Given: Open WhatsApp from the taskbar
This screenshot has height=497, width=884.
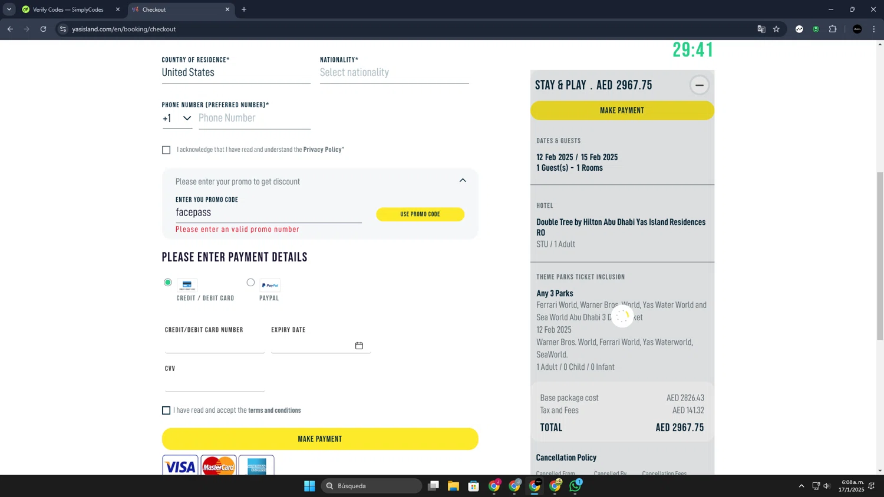Looking at the screenshot, I should pos(576,486).
